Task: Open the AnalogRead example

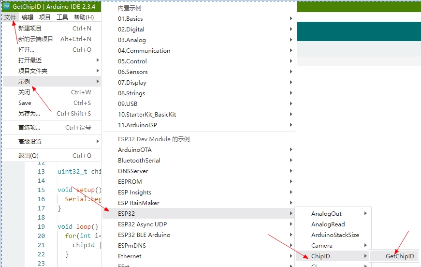Action: 333,224
